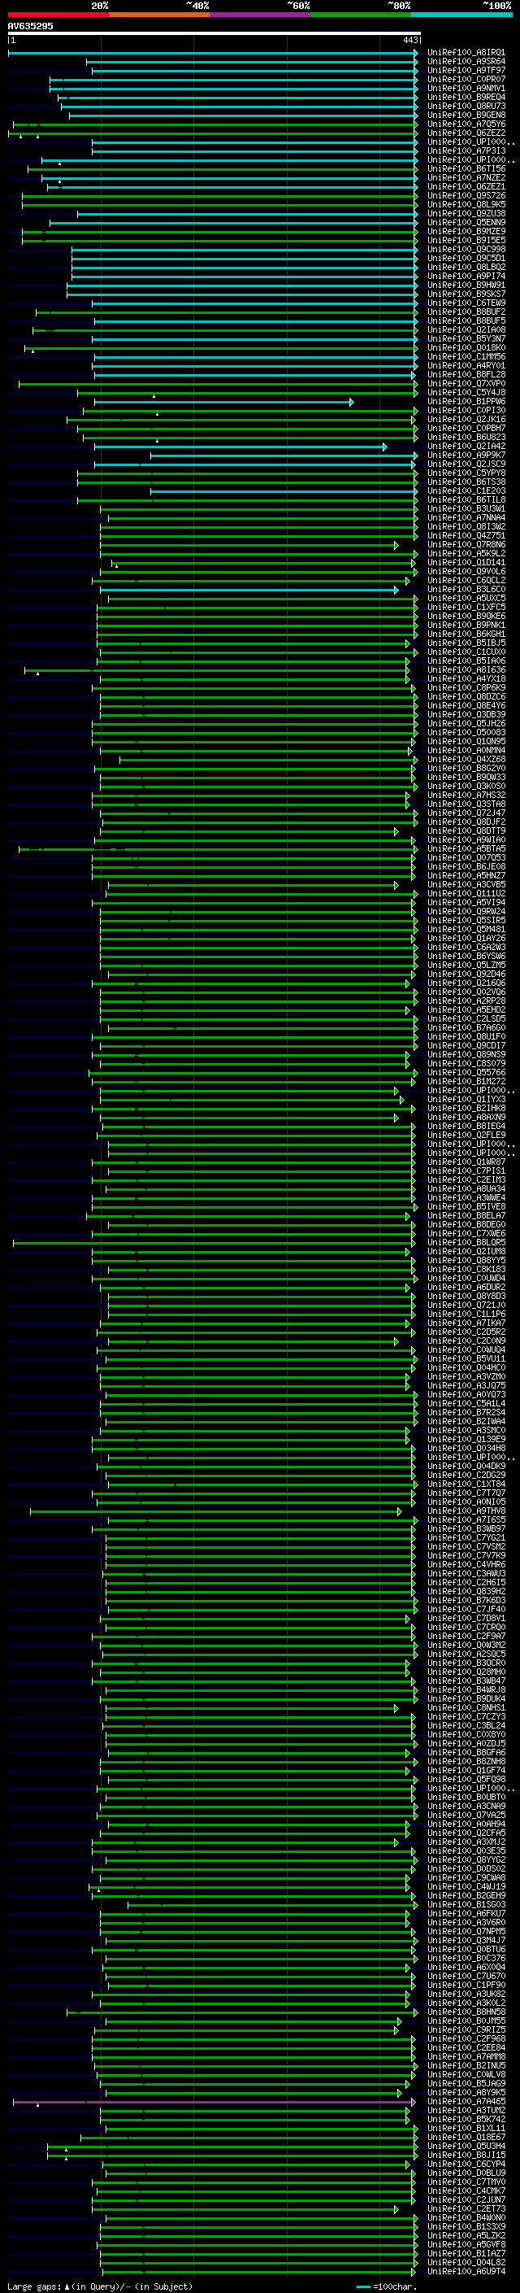Screen dimensions: 520x2293
Task: Click the end arrow of UniRef100_A7A465 alignment
Action: click(414, 2103)
